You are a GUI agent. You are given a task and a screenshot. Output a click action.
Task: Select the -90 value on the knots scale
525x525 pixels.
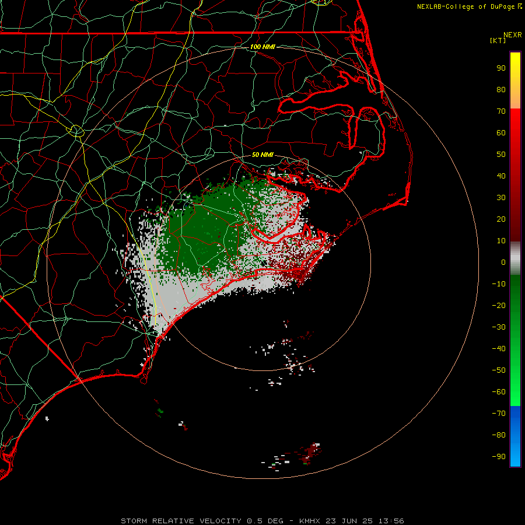(x=499, y=457)
